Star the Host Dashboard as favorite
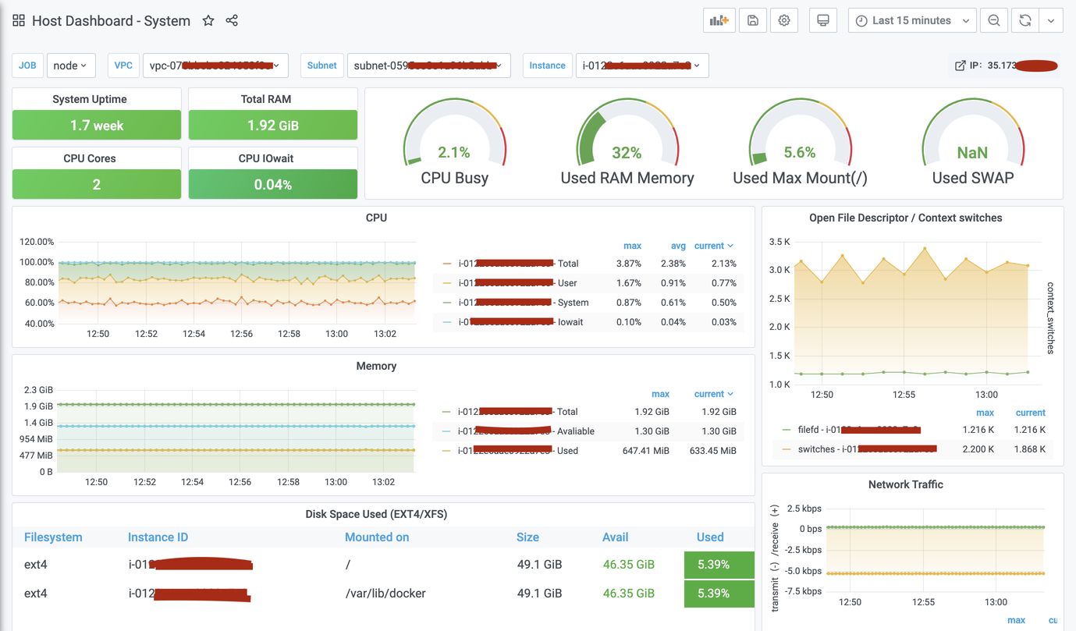 point(208,21)
